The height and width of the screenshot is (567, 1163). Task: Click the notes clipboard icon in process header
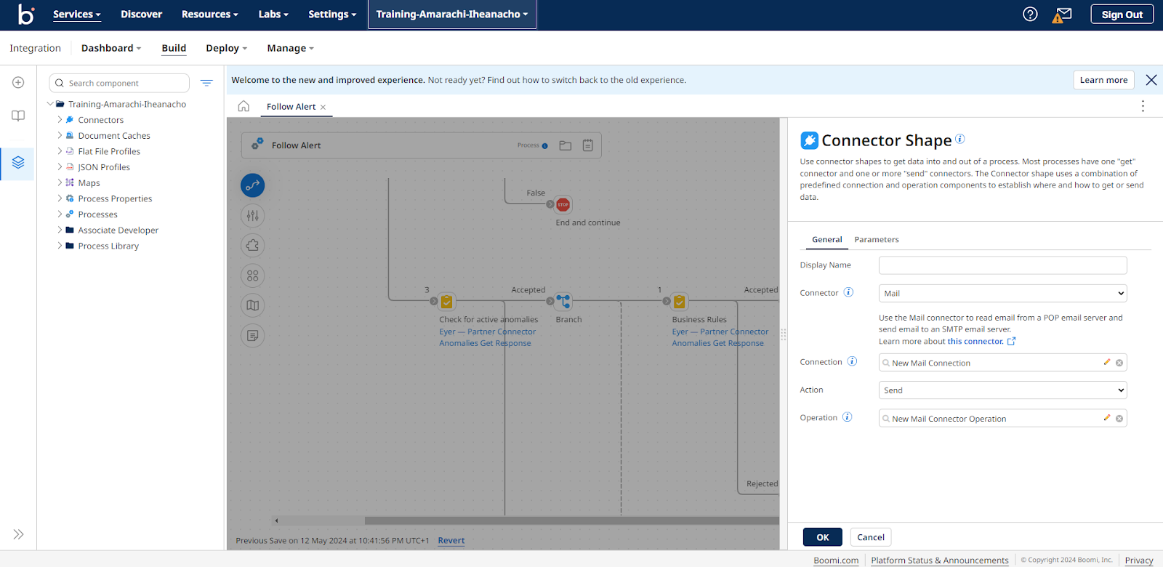click(x=587, y=145)
